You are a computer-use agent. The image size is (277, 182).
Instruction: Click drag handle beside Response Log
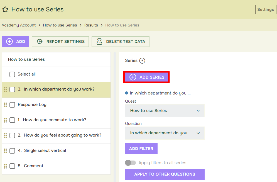(x=5, y=105)
